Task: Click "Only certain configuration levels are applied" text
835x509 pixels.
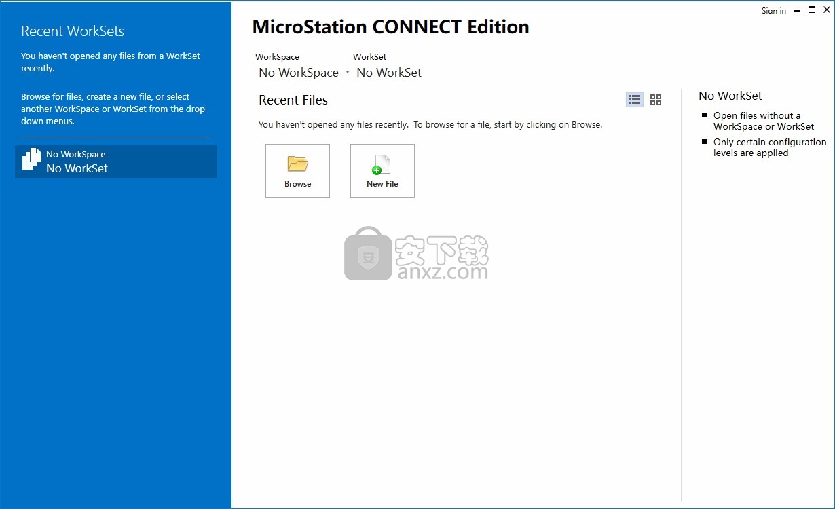Action: [770, 147]
